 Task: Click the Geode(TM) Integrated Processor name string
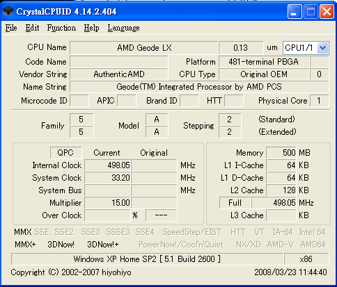[199, 87]
